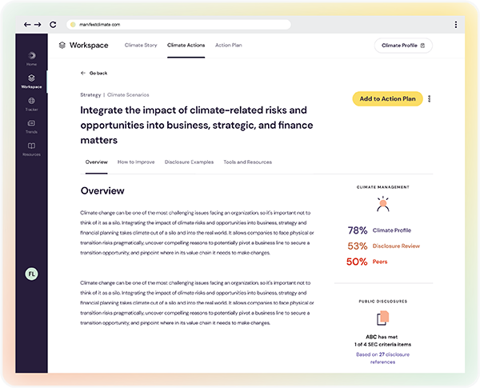Viewport: 480px width, 388px height.
Task: Open the Tools and Resources tab
Action: [x=247, y=162]
